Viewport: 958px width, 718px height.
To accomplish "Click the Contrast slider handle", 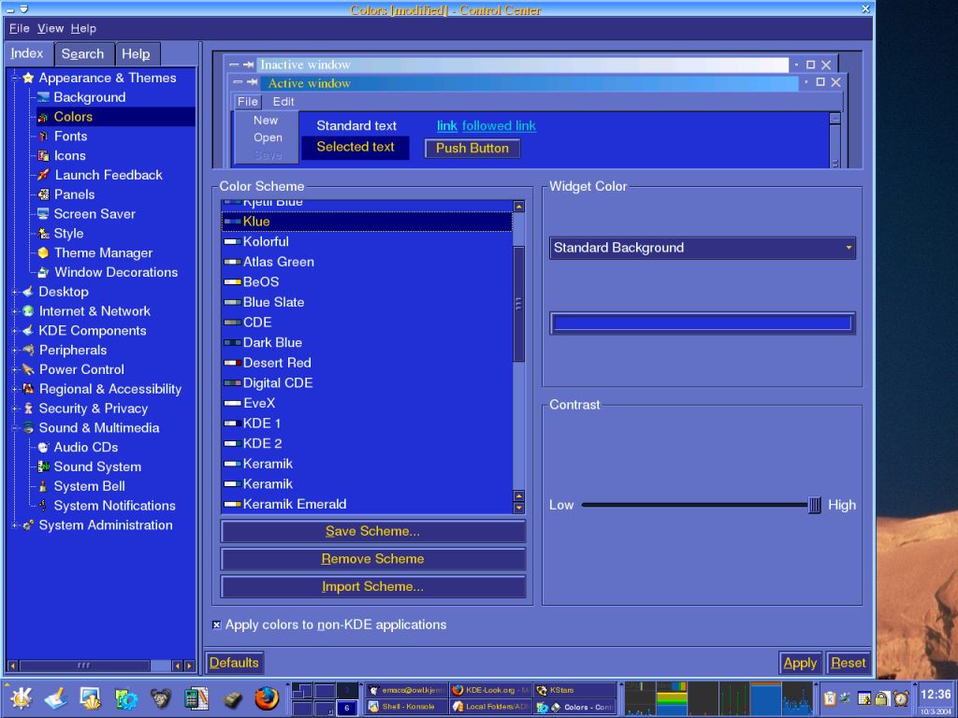I will (815, 505).
